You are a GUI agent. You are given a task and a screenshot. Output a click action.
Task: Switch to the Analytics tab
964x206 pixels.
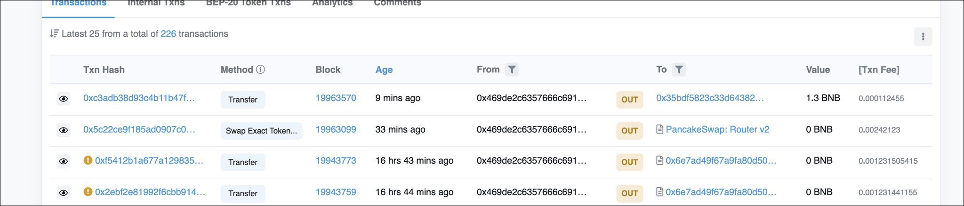(332, 4)
